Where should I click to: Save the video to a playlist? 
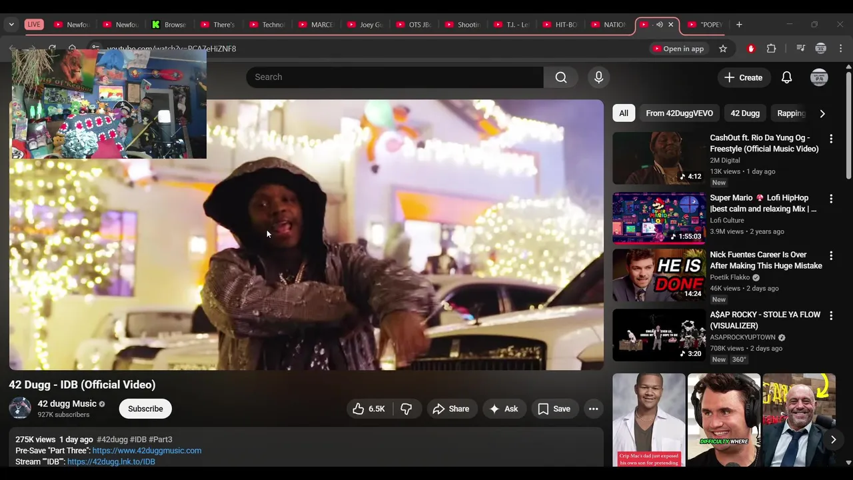pos(554,409)
